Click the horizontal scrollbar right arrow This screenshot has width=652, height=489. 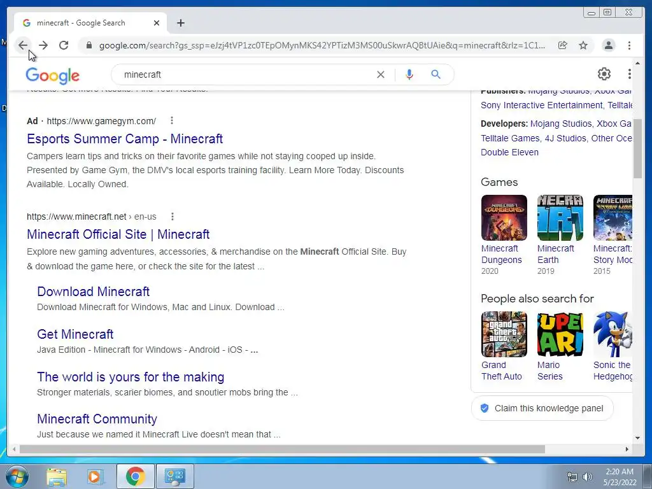(627, 449)
